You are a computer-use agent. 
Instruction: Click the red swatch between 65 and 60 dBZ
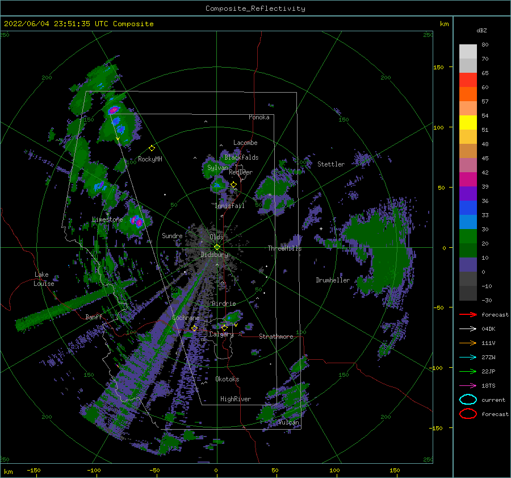tap(468, 80)
